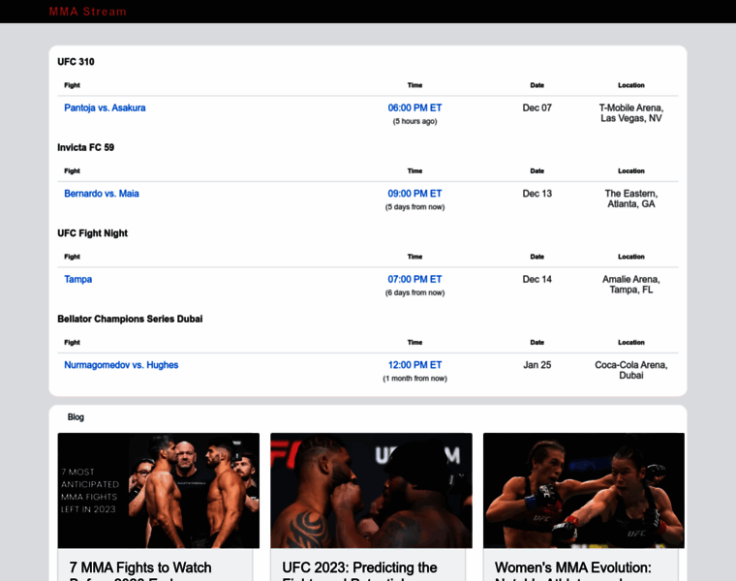Click the Fight column header under Bellator Champions Series

[x=73, y=343]
